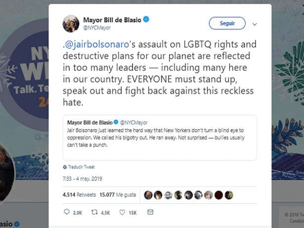This screenshot has width=304, height=228.
Task: Open Mayor Bill de Blasio's profile avatar
Action: [x=71, y=24]
